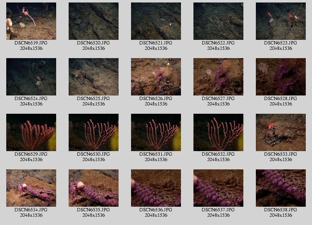312x225 pixels.
Task: View thumbnail DSCN6532.JPG
Action: pyautogui.click(x=218, y=132)
